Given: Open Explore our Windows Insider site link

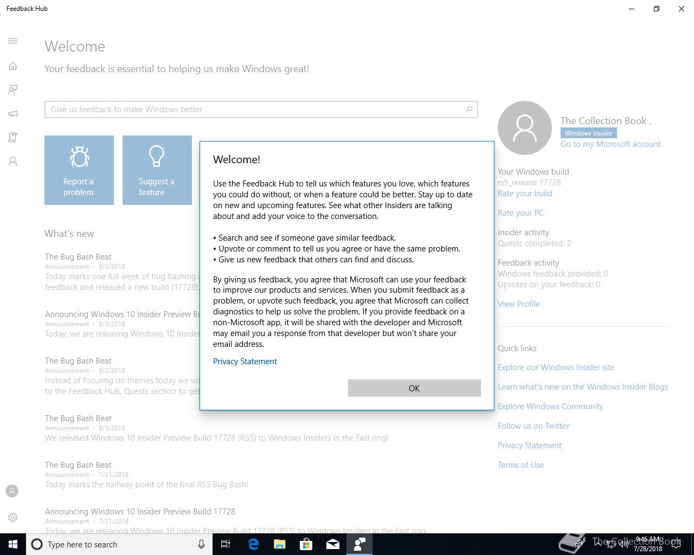Looking at the screenshot, I should tap(556, 367).
